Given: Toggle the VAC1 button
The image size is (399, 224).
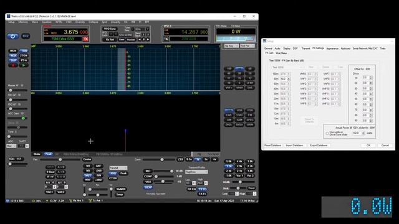Looking at the screenshot, I should point(49,192).
